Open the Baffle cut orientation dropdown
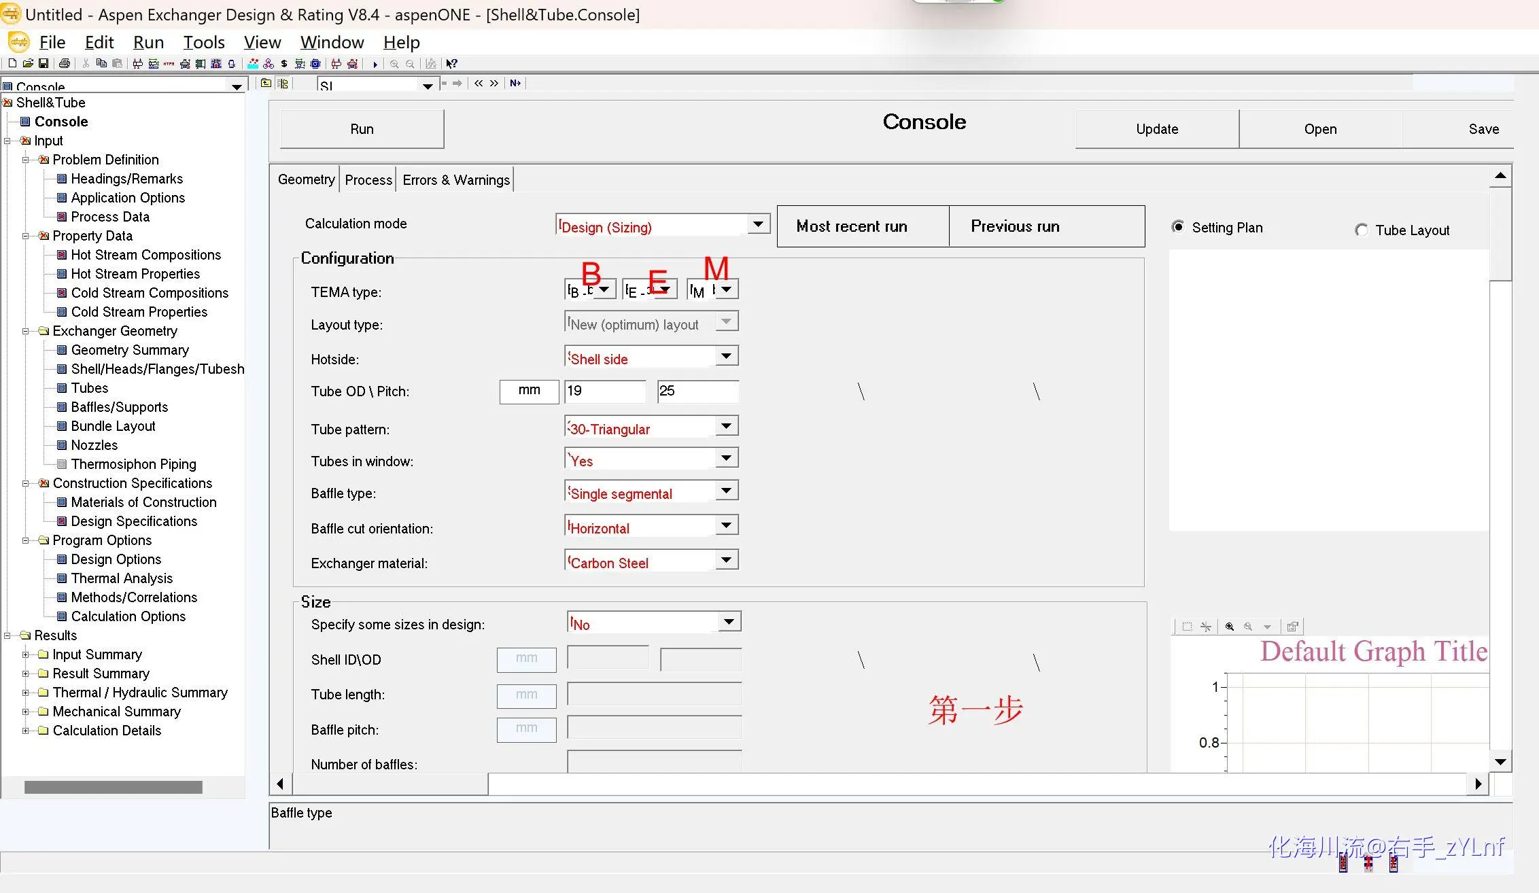The height and width of the screenshot is (893, 1539). [x=727, y=525]
